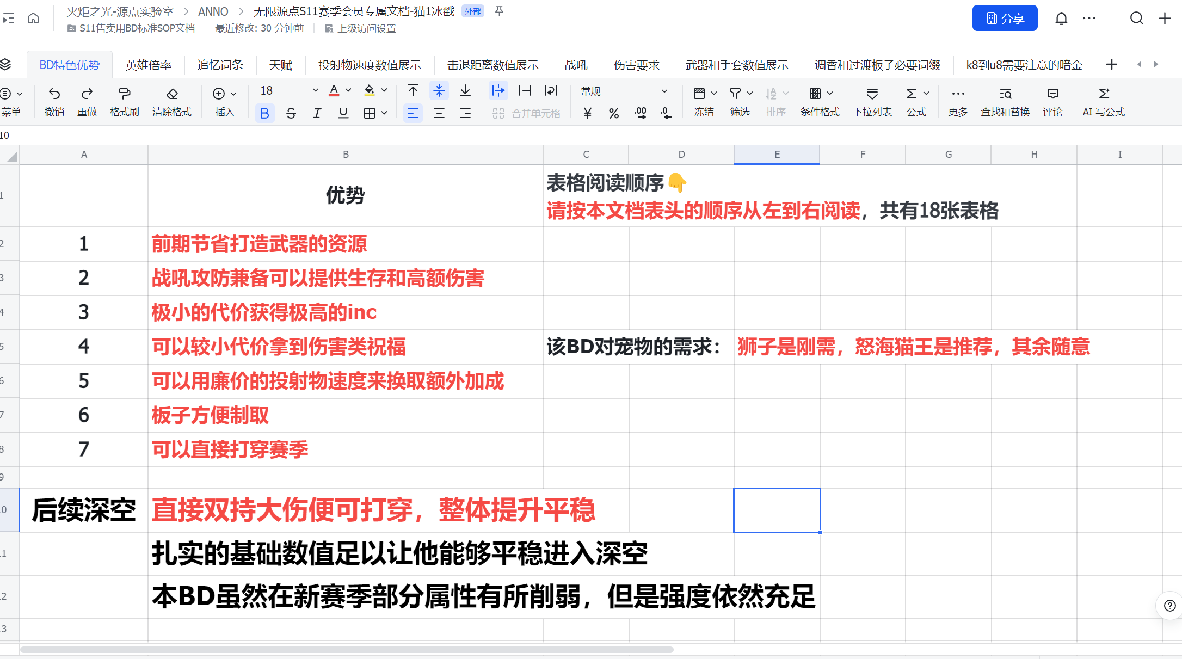The image size is (1182, 659).
Task: Click the AI formula (AI 写公式) icon
Action: click(1104, 94)
